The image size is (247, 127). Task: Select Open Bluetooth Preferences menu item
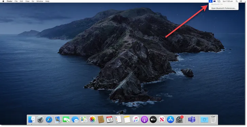coord(224,8)
